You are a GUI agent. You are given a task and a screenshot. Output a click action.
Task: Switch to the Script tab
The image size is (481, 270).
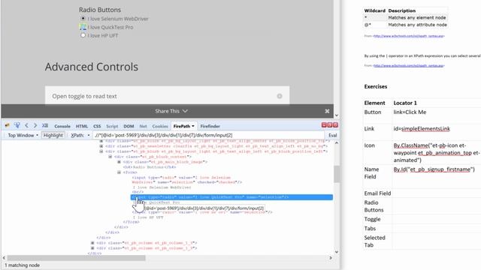point(112,126)
